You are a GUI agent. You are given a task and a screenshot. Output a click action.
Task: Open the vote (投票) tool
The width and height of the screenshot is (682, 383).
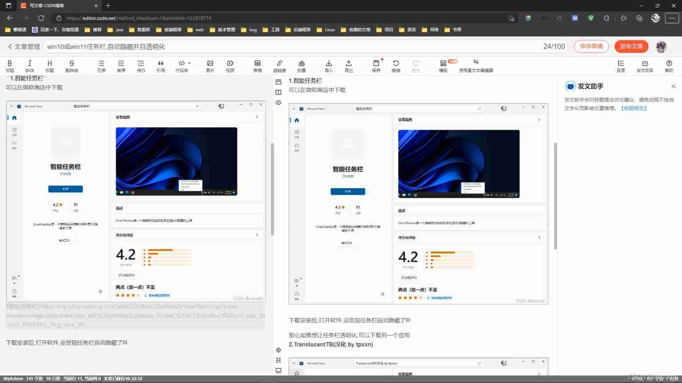301,66
